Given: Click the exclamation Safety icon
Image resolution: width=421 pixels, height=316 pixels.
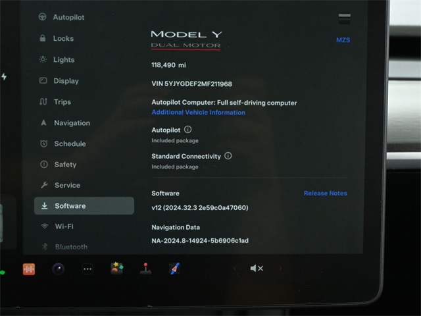Looking at the screenshot, I should pos(44,164).
